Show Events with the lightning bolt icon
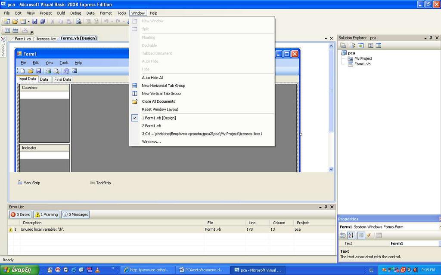Screen dimensions: 441x275 [369, 235]
